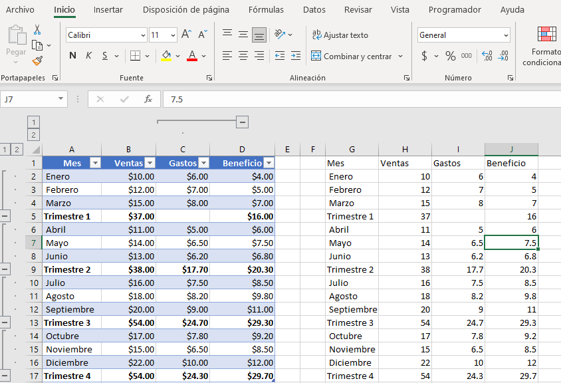This screenshot has width=561, height=383.
Task: Open the Calibri font name dropdown
Action: coord(106,35)
